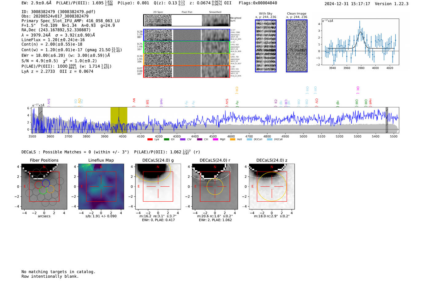The image size is (430, 293).
Task: Click the Pixel Flat column header
Action: (187, 12)
